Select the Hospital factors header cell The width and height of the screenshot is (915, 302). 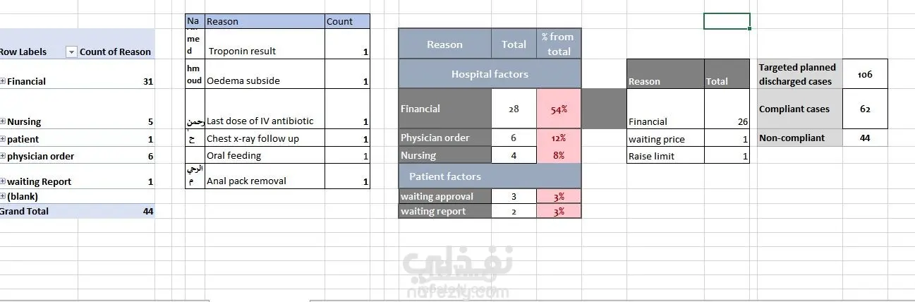pos(490,73)
